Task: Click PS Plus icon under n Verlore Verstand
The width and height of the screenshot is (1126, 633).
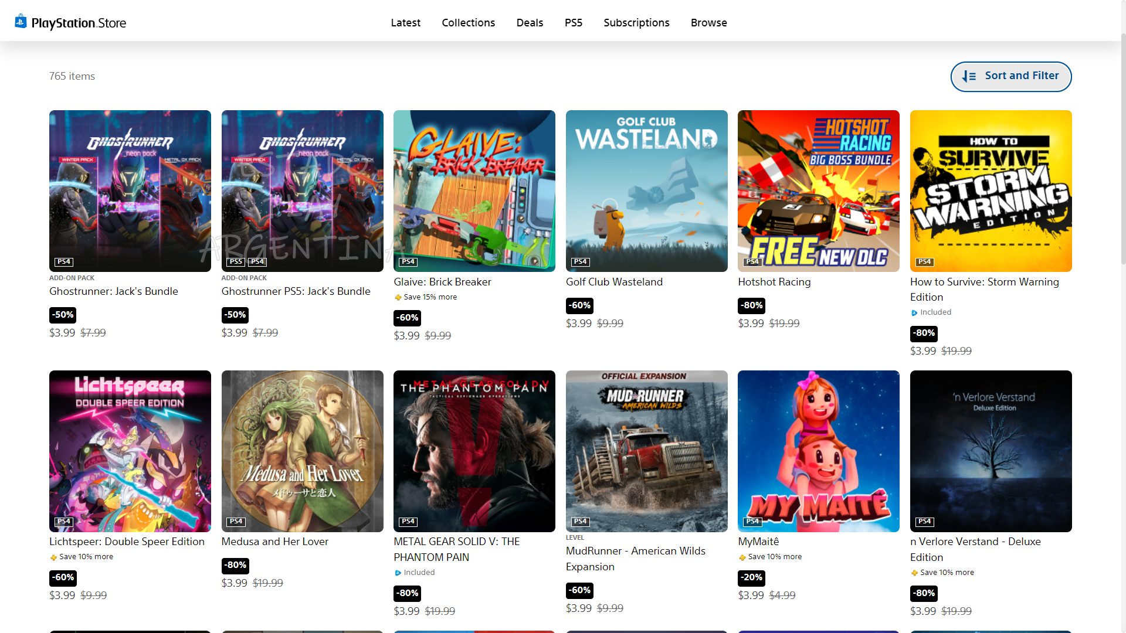Action: [914, 573]
